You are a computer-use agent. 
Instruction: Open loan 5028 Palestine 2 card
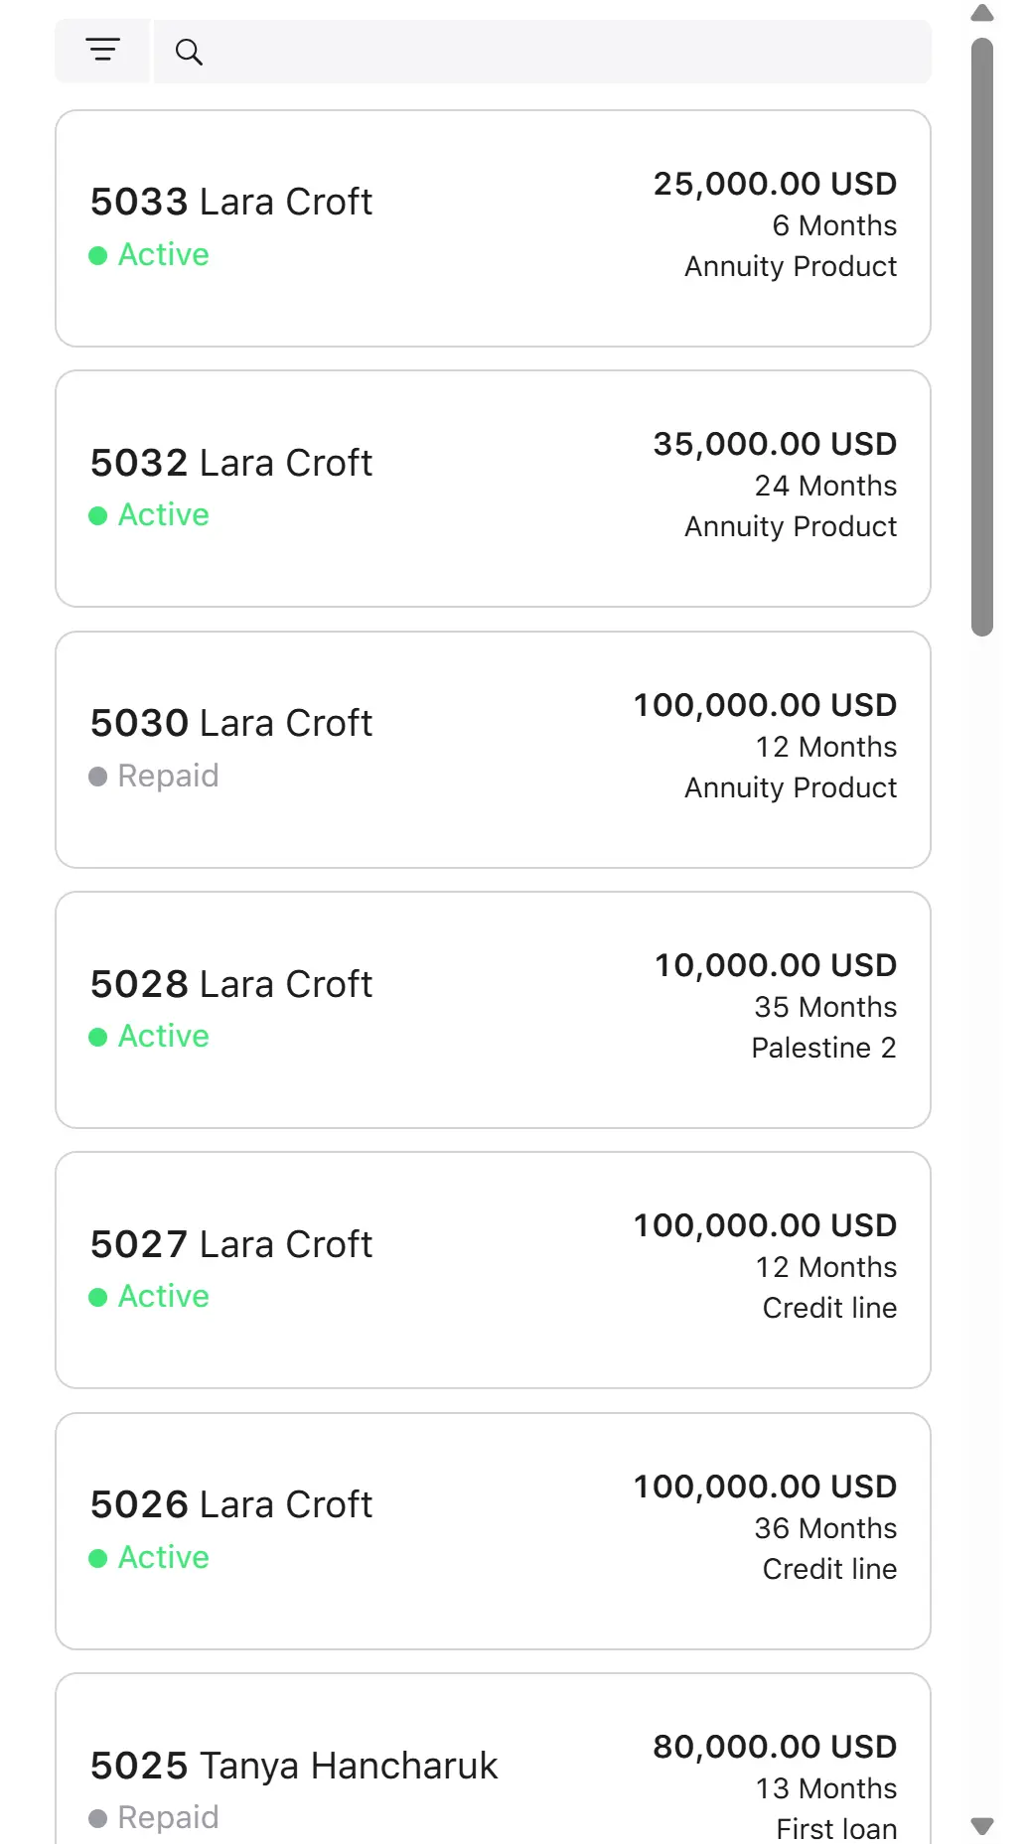(x=493, y=1010)
